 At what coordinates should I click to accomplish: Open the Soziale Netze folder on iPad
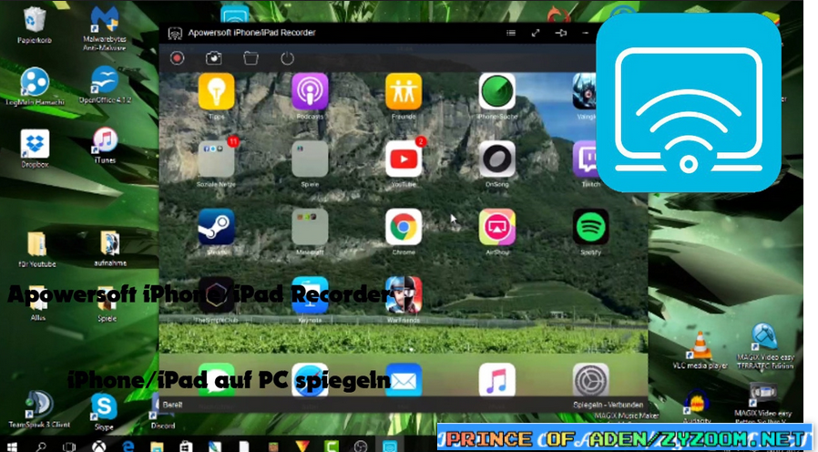[x=217, y=159]
